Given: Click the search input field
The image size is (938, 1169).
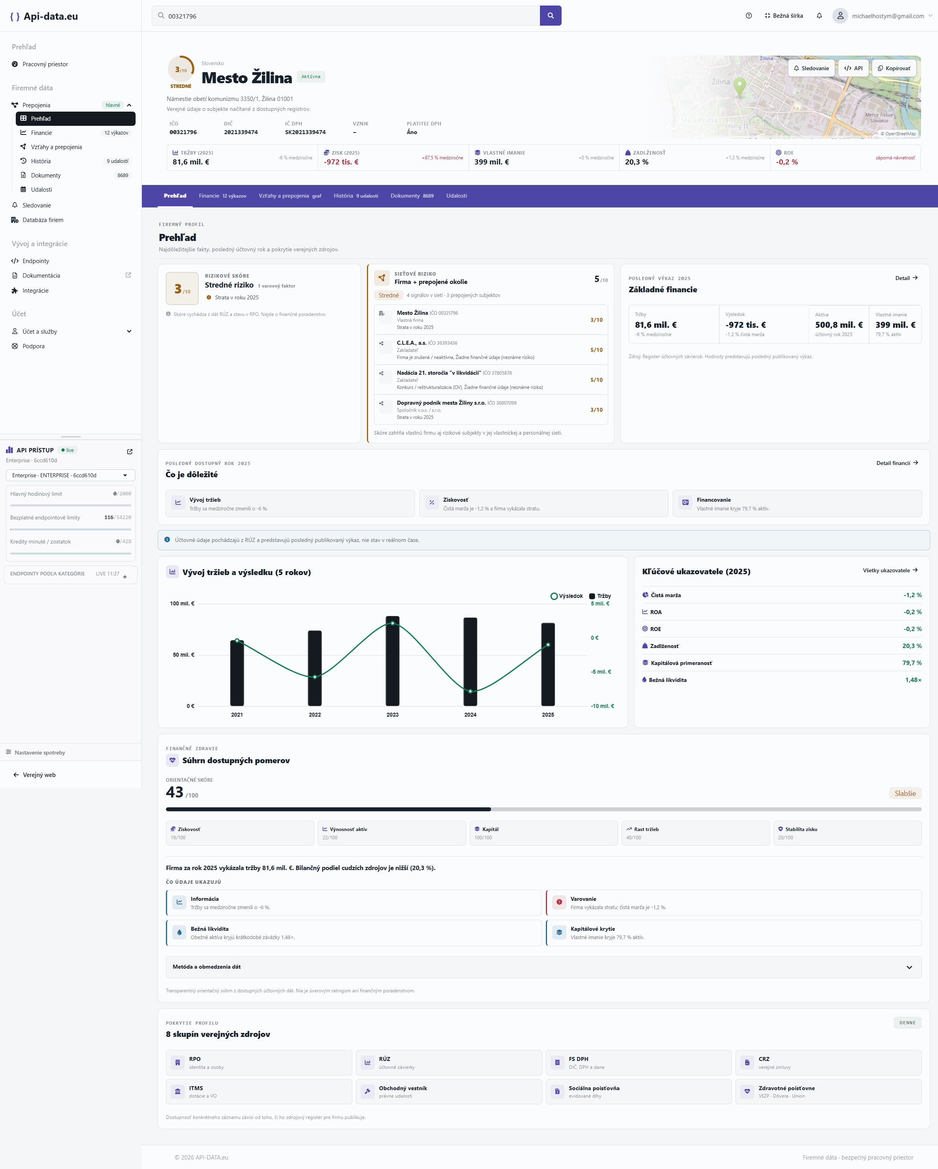Looking at the screenshot, I should point(346,16).
